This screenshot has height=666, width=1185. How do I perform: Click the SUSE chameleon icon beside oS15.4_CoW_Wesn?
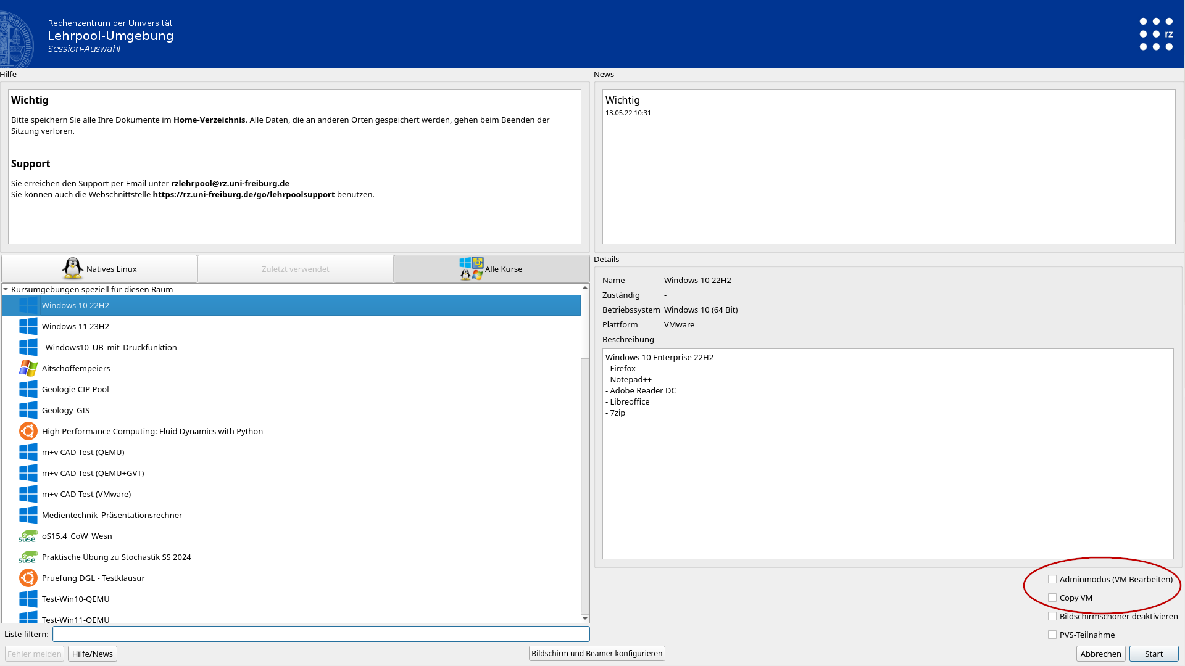28,536
